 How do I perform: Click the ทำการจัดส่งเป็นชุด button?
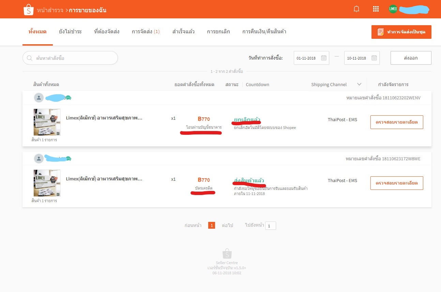tap(401, 32)
